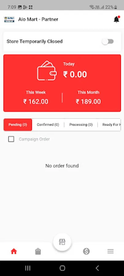
Task: Open the notification bell
Action: pyautogui.click(x=117, y=19)
